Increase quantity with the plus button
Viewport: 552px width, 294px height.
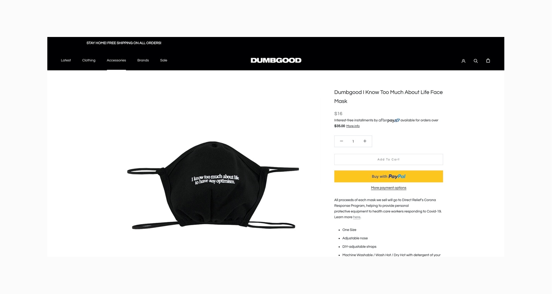[x=365, y=141]
